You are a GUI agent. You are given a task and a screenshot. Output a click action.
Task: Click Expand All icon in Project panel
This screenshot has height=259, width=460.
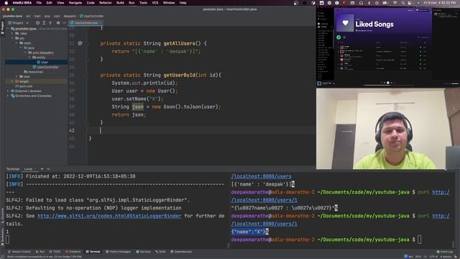click(x=44, y=22)
